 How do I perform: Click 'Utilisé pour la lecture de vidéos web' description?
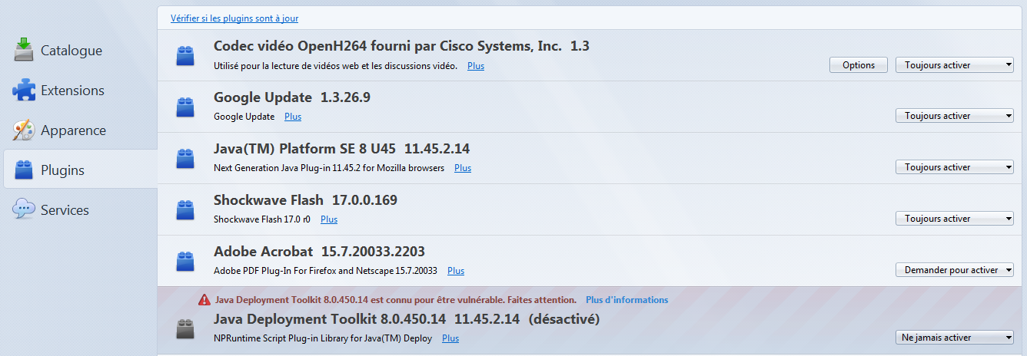335,66
